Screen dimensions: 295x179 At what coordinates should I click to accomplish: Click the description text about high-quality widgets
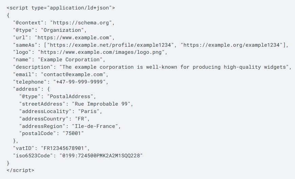coord(175,67)
